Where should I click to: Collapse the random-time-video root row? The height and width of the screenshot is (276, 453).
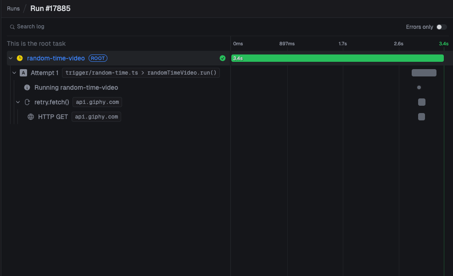coord(11,58)
